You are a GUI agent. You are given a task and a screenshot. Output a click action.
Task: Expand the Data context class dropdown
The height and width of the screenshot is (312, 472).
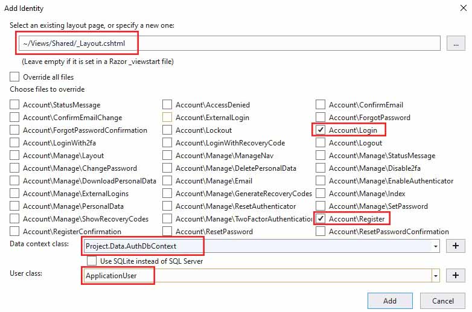point(435,246)
